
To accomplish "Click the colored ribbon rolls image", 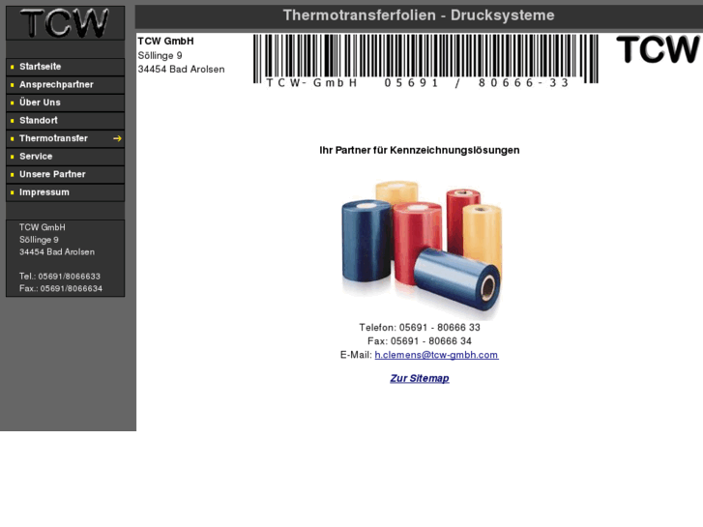I will [422, 249].
